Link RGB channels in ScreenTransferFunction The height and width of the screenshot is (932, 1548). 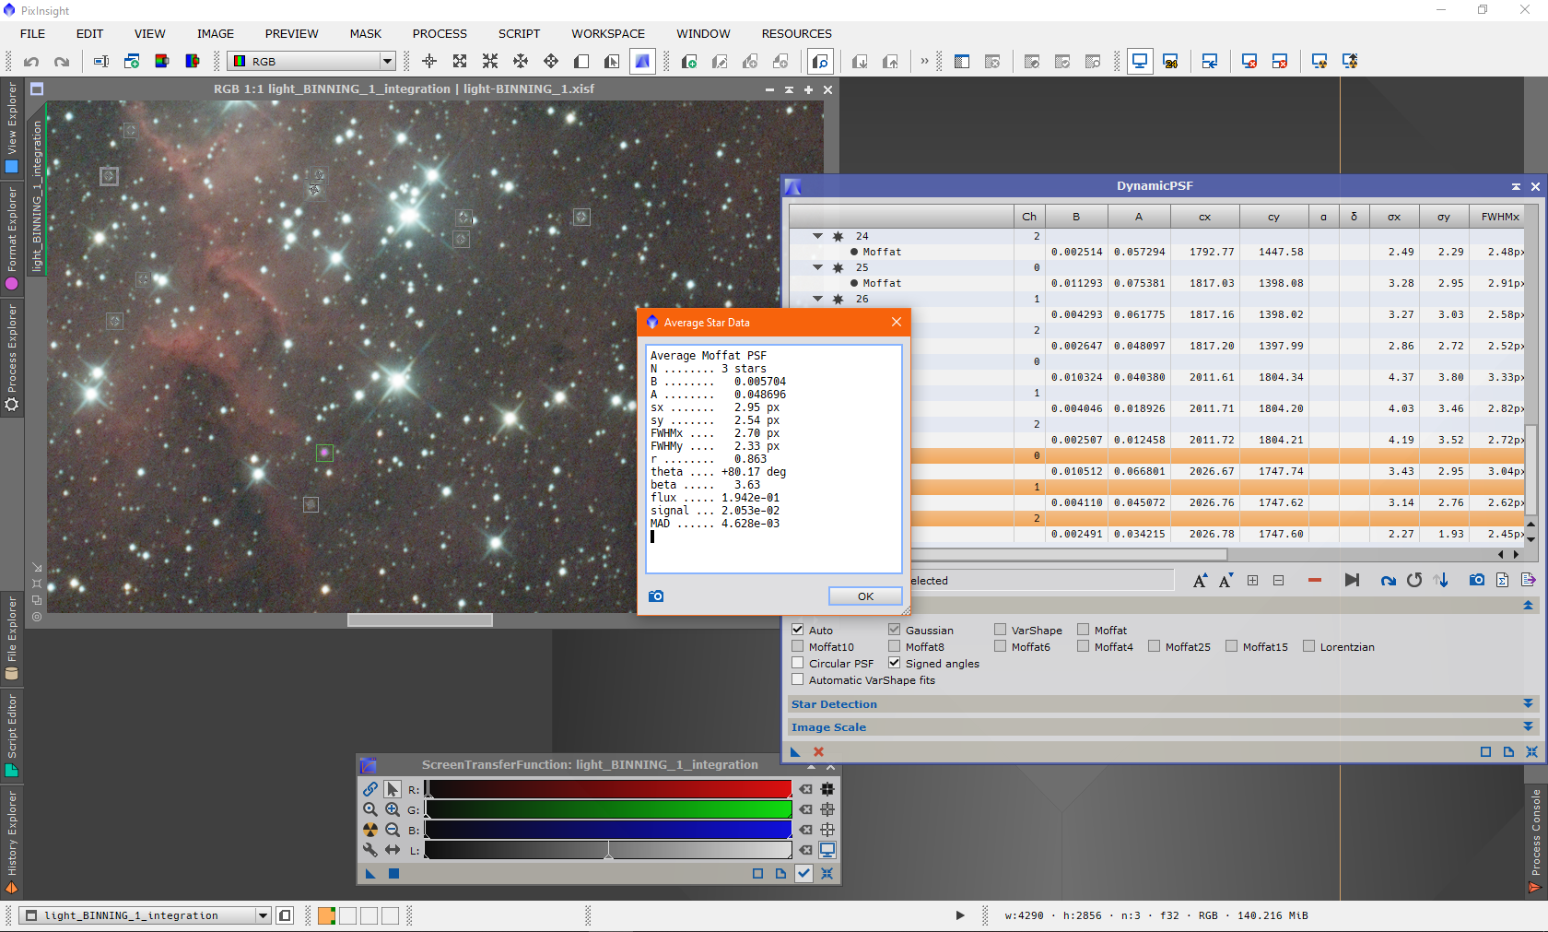pos(370,789)
